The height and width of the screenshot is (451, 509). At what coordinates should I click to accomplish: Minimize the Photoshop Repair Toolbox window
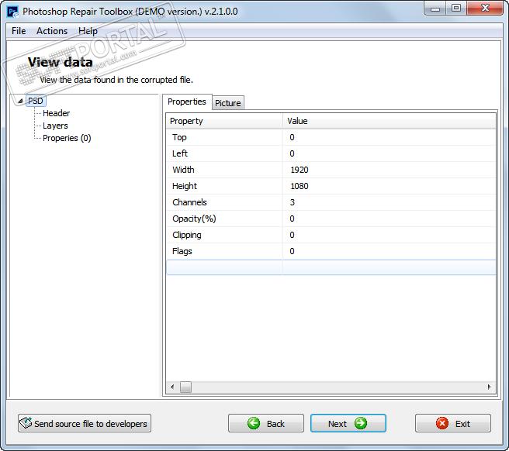[x=435, y=9]
